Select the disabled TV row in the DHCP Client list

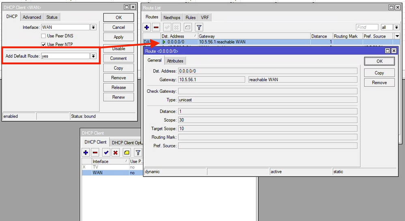(113, 167)
